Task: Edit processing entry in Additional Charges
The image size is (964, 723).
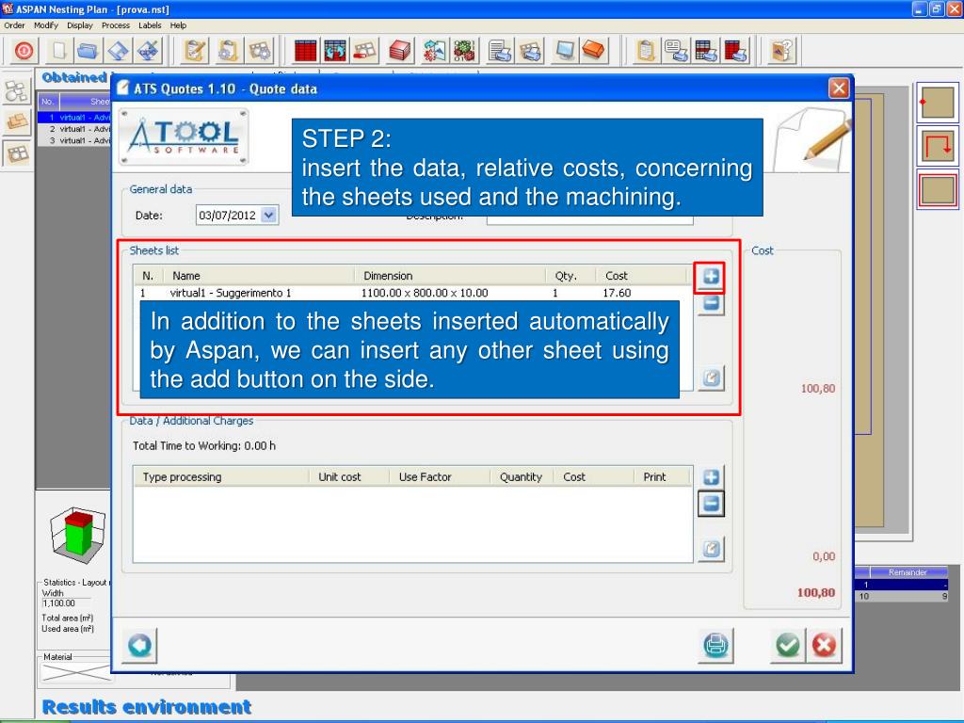Action: coord(711,549)
